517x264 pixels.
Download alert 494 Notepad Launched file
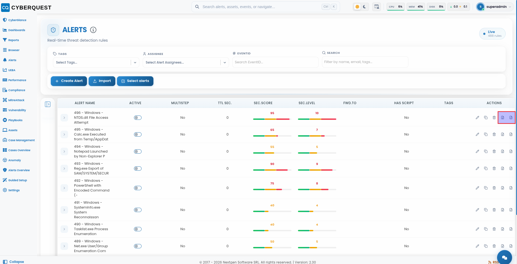click(x=503, y=151)
